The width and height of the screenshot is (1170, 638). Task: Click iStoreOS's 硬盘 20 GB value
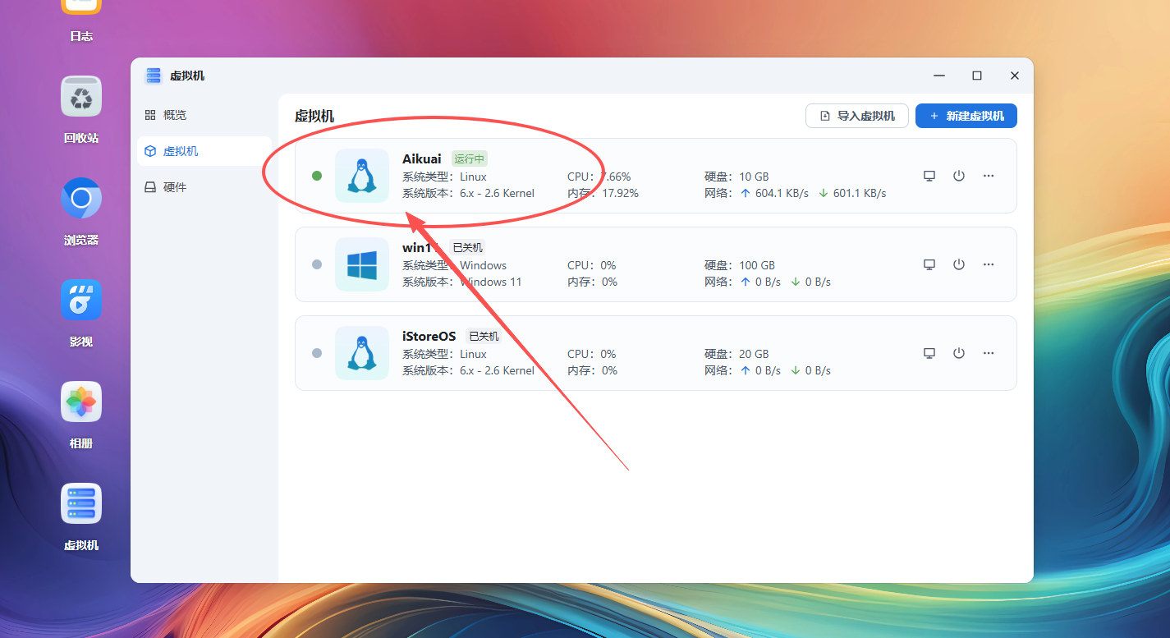click(x=754, y=354)
